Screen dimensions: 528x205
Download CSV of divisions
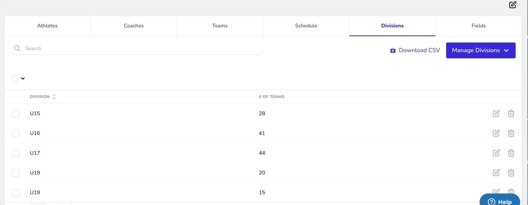click(x=415, y=50)
